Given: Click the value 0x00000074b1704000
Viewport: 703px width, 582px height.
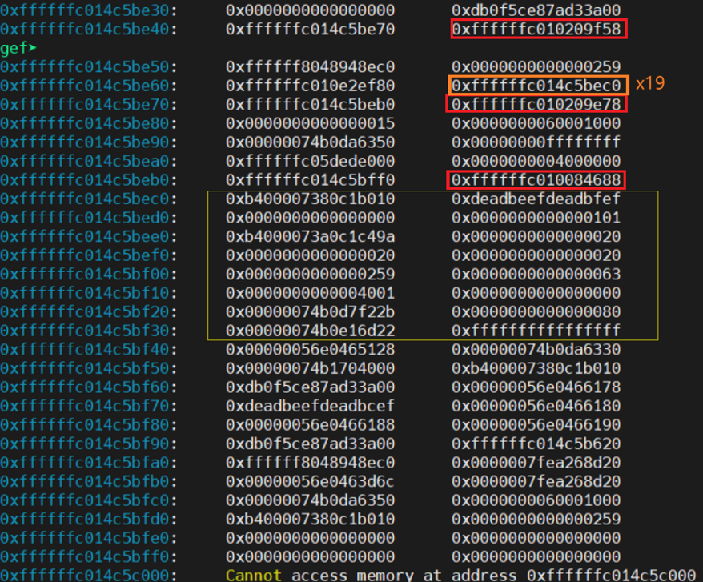Looking at the screenshot, I should pyautogui.click(x=310, y=368).
